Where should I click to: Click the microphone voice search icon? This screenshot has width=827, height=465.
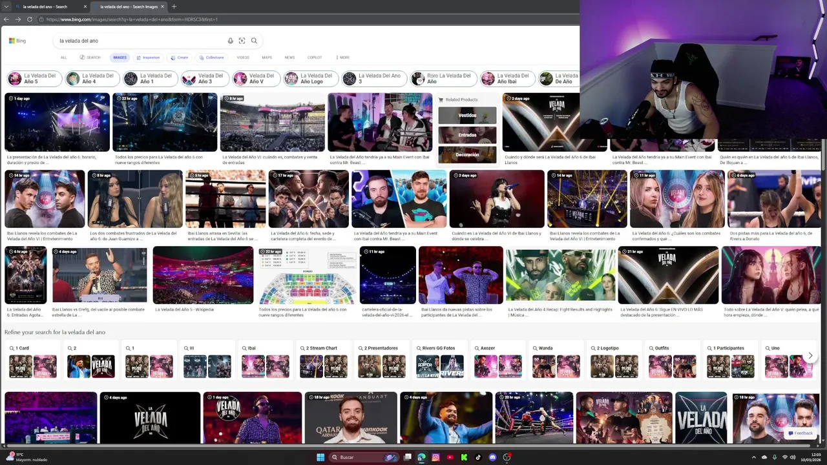coord(230,41)
